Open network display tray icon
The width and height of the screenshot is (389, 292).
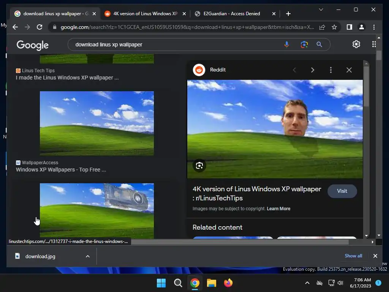[x=331, y=283]
